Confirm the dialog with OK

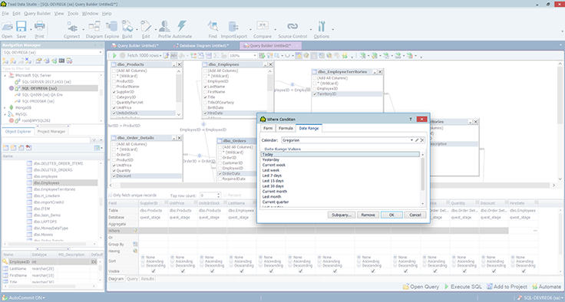click(x=392, y=215)
